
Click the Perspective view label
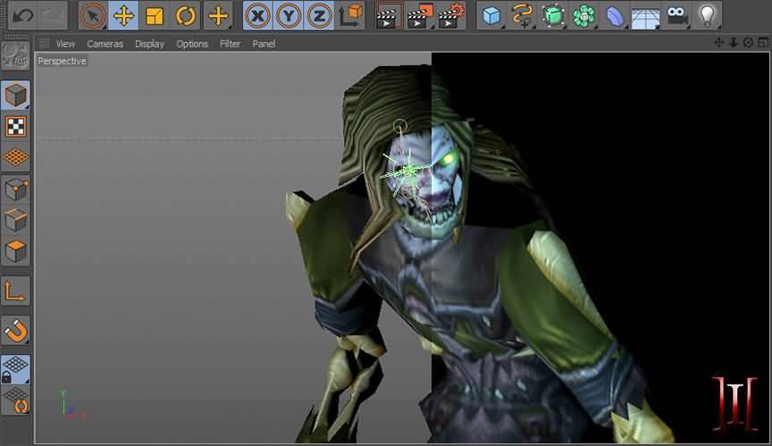(62, 61)
